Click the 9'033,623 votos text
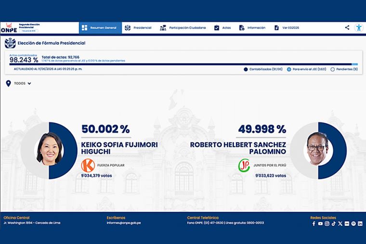Image resolution: width=366 pixels, height=244 pixels. [271, 176]
